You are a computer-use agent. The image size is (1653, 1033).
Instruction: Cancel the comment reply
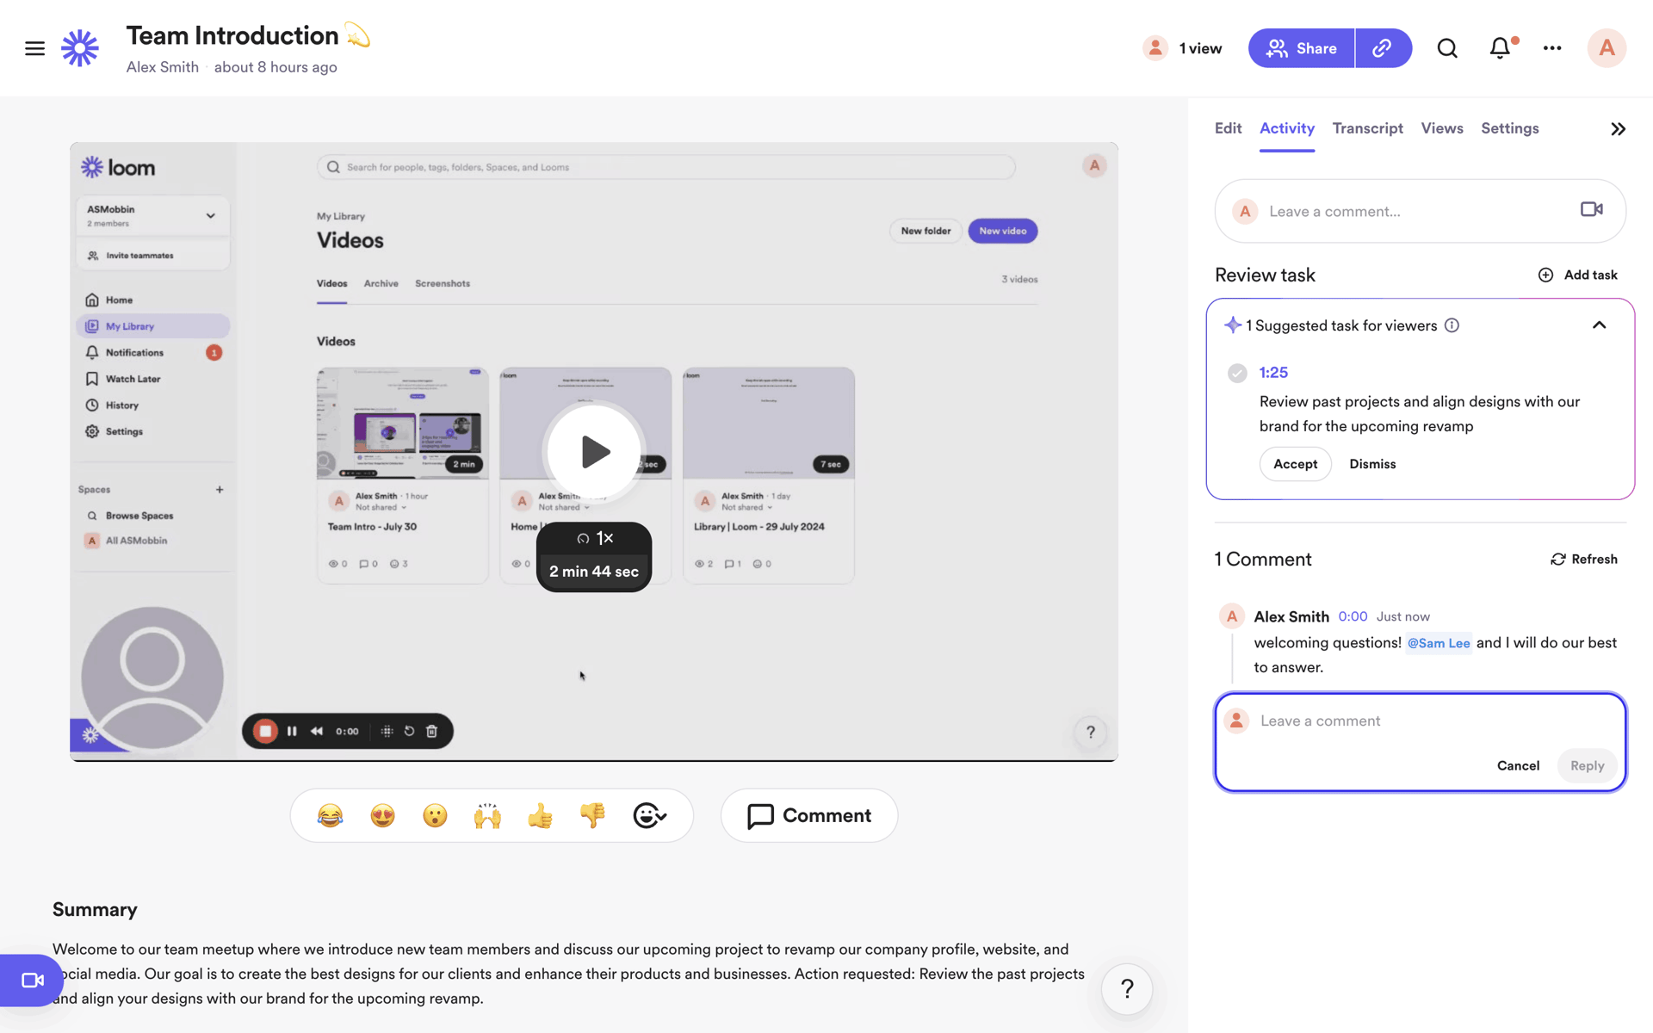1518,765
